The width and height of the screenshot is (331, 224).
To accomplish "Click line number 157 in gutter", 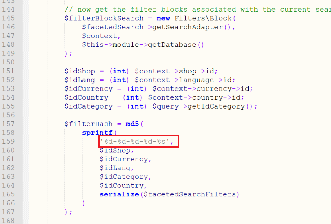I will point(8,124).
